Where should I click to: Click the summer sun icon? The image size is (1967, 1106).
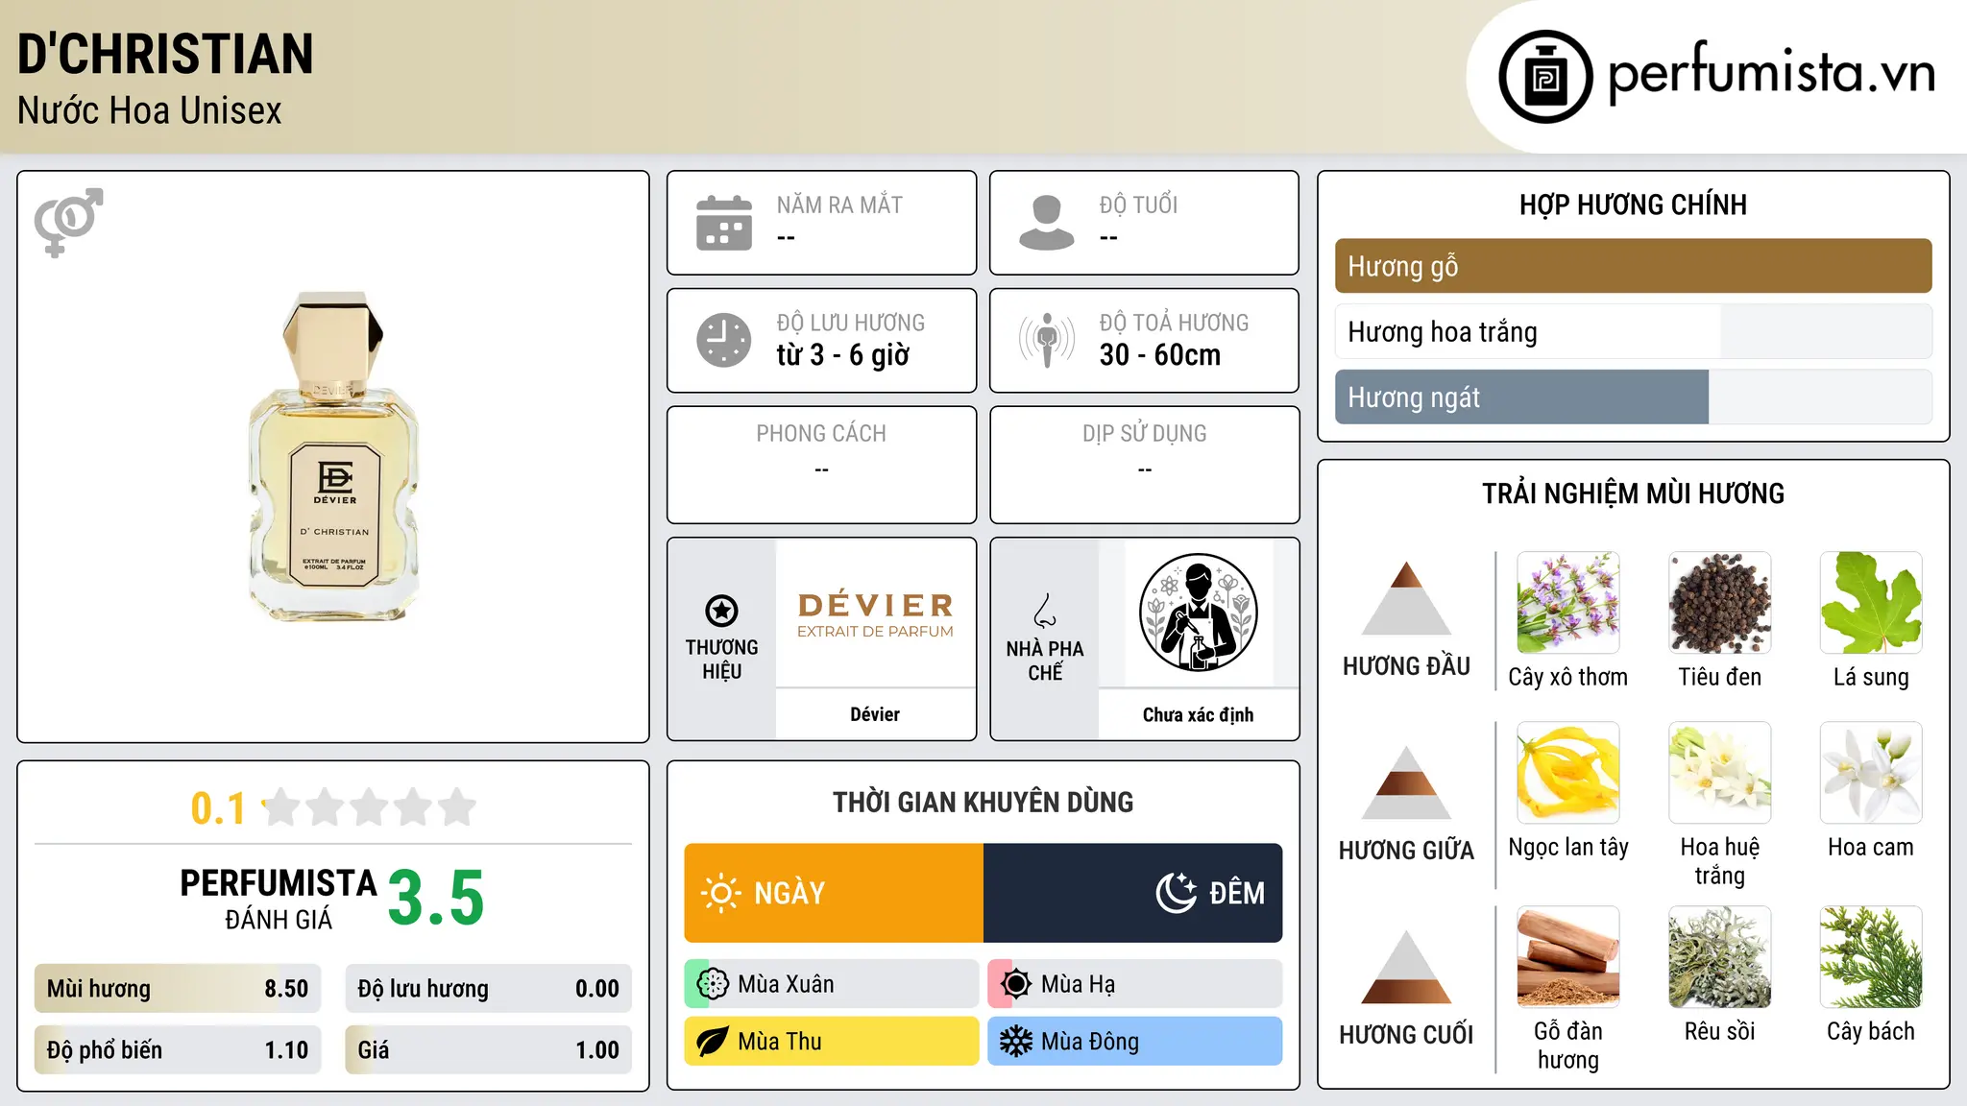[x=1016, y=984]
